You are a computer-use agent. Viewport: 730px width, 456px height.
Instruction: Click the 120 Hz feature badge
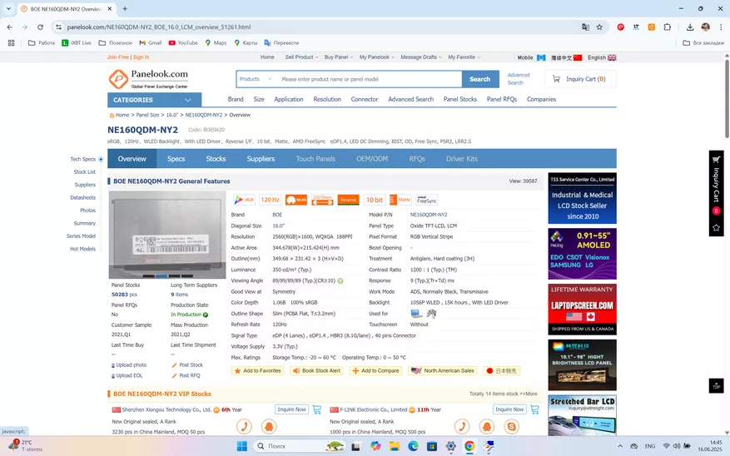[x=270, y=200]
